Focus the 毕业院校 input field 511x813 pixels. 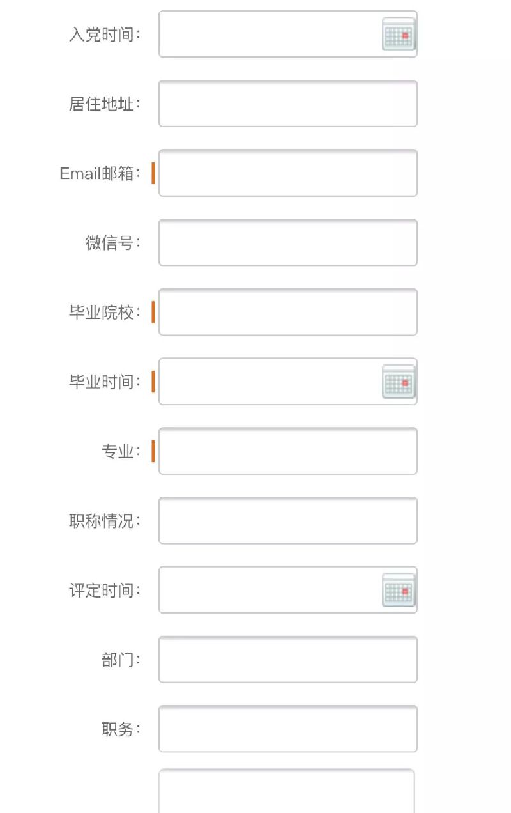tap(287, 313)
